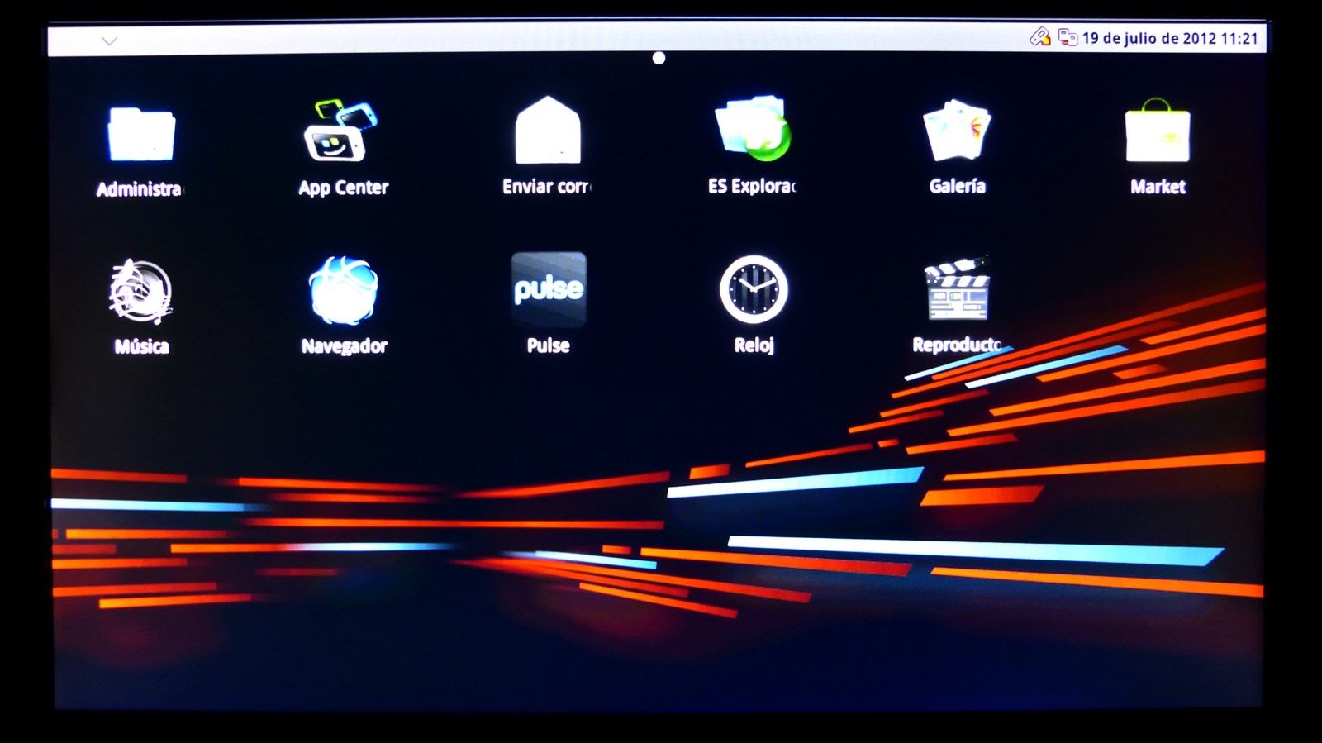Screen dimensions: 1322x743
Task: Open the Navegador globe icon
Action: [343, 290]
